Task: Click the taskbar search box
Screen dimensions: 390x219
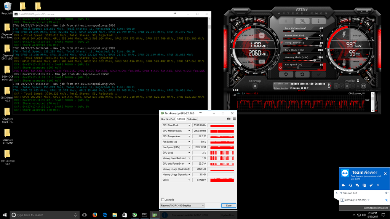Action: (45, 215)
